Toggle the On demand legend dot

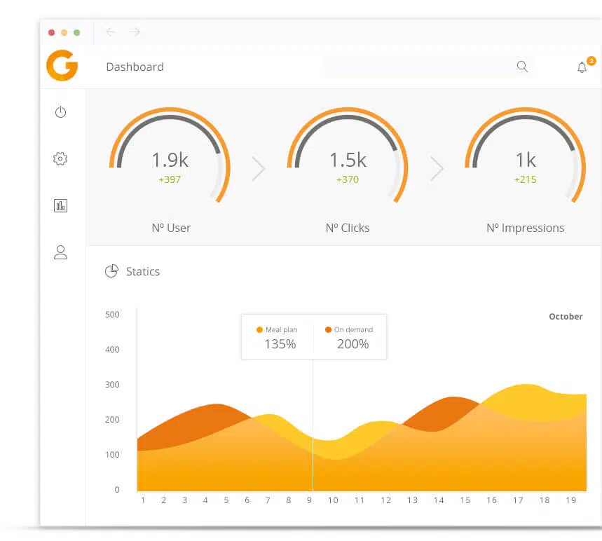(x=328, y=329)
